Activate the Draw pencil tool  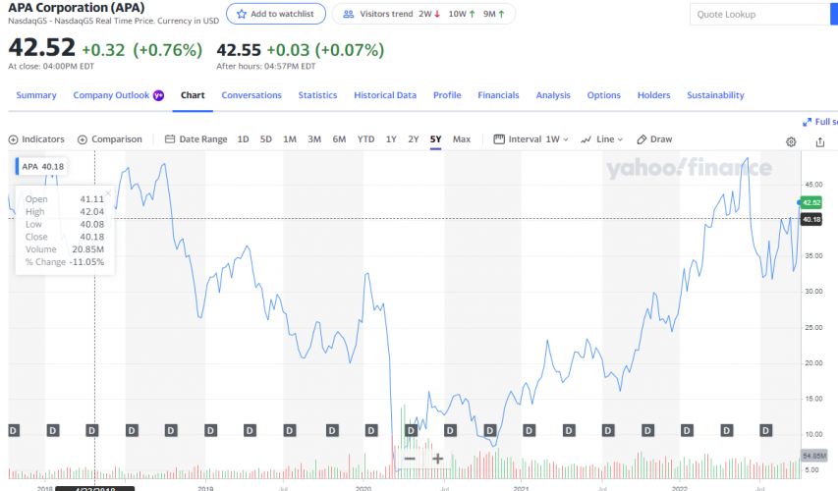coord(654,139)
